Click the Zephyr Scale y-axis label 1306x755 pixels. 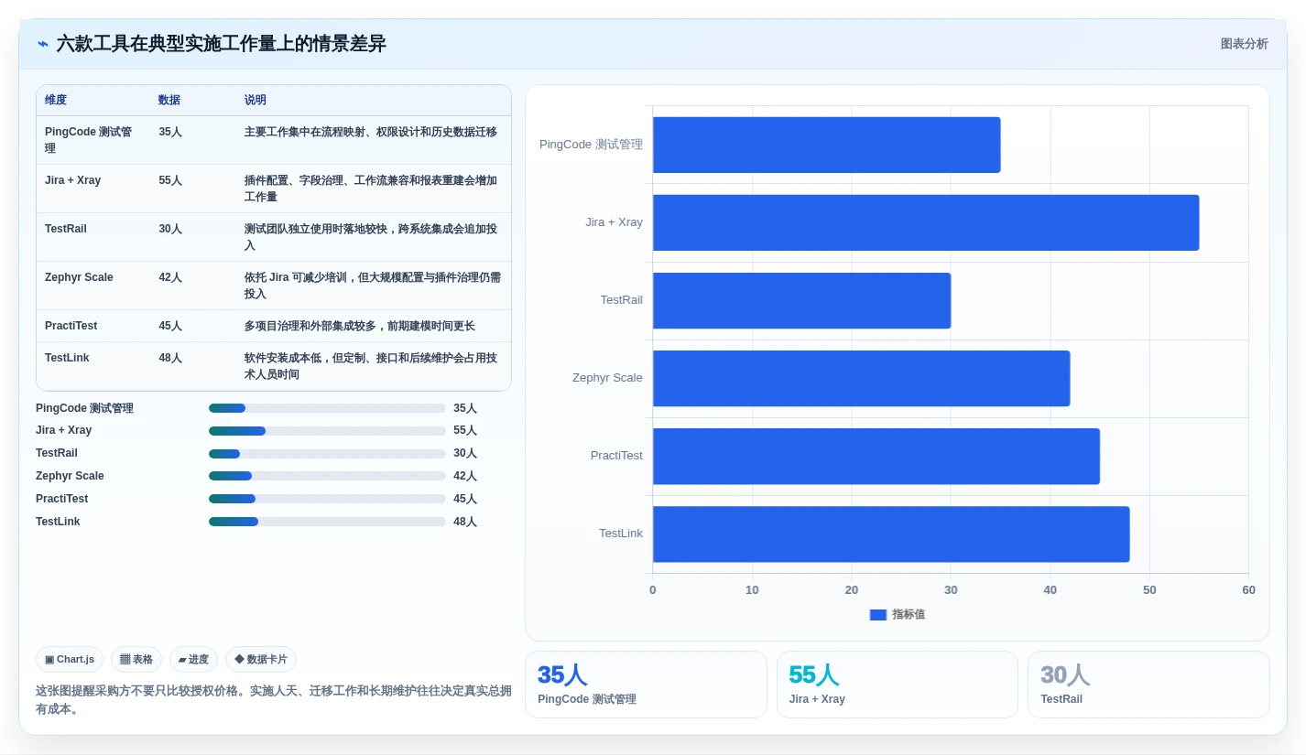[607, 378]
